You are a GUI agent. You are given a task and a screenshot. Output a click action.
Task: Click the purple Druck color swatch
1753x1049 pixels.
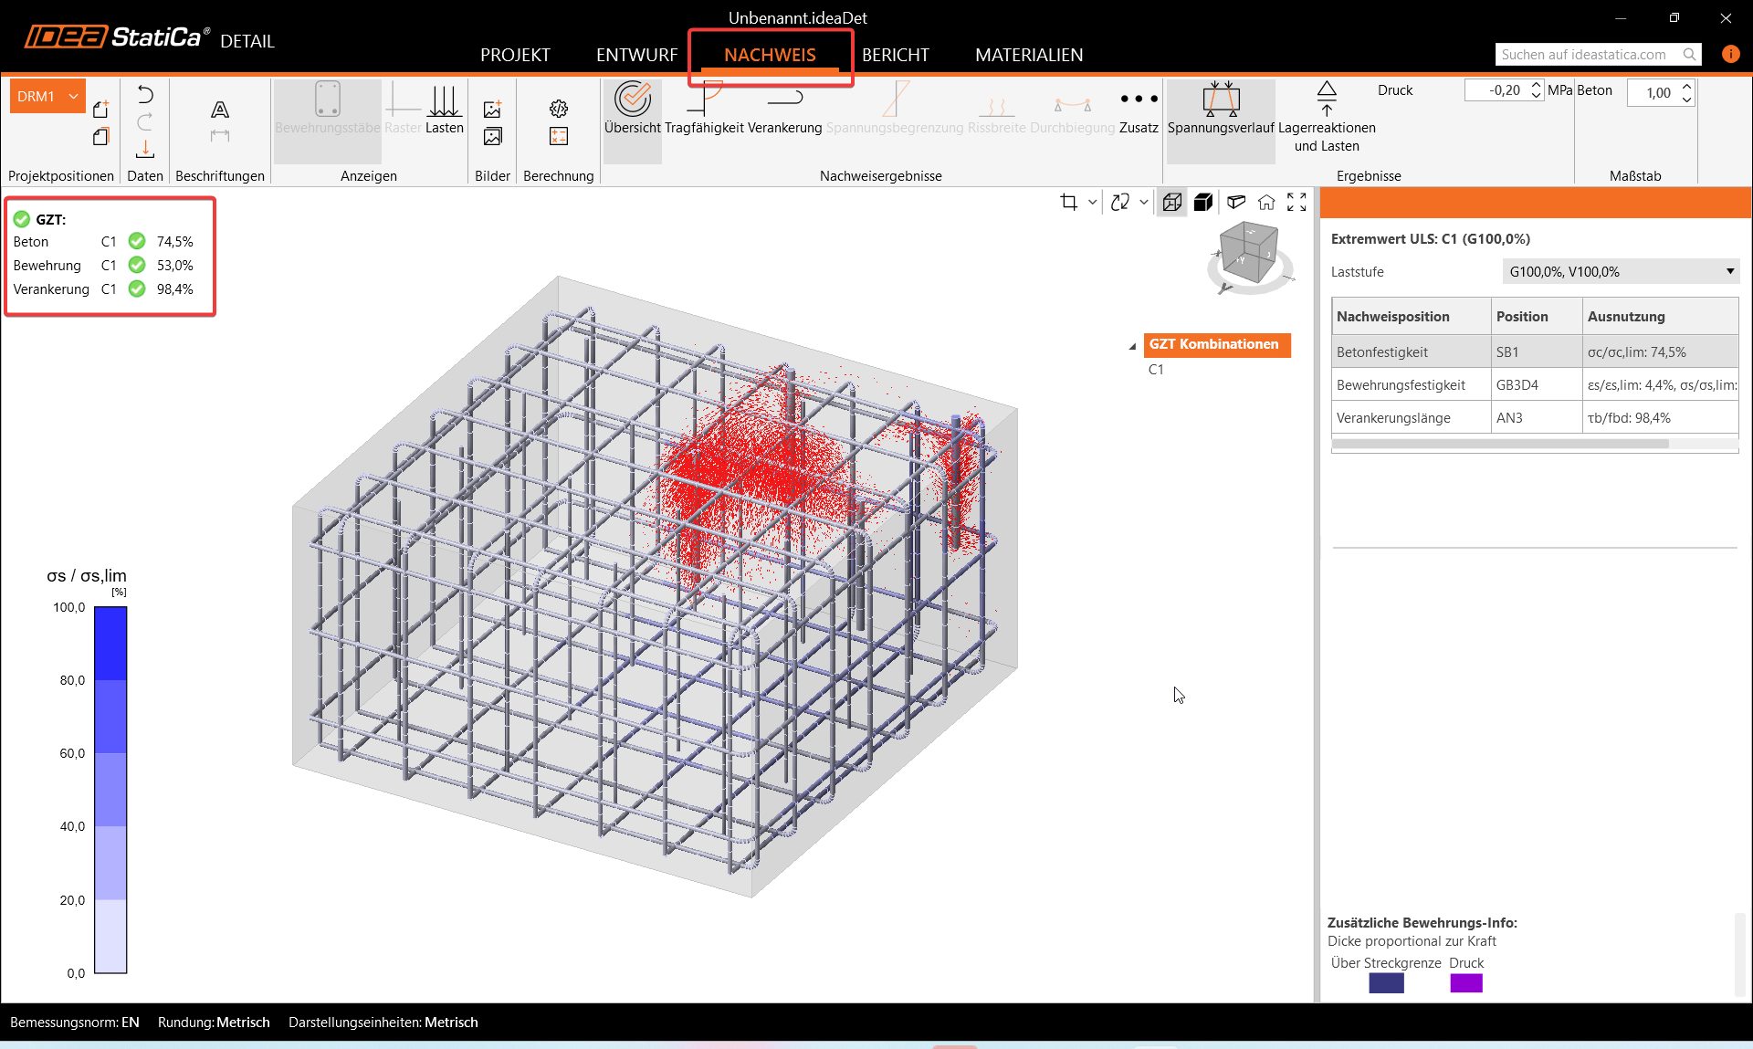[x=1465, y=983]
